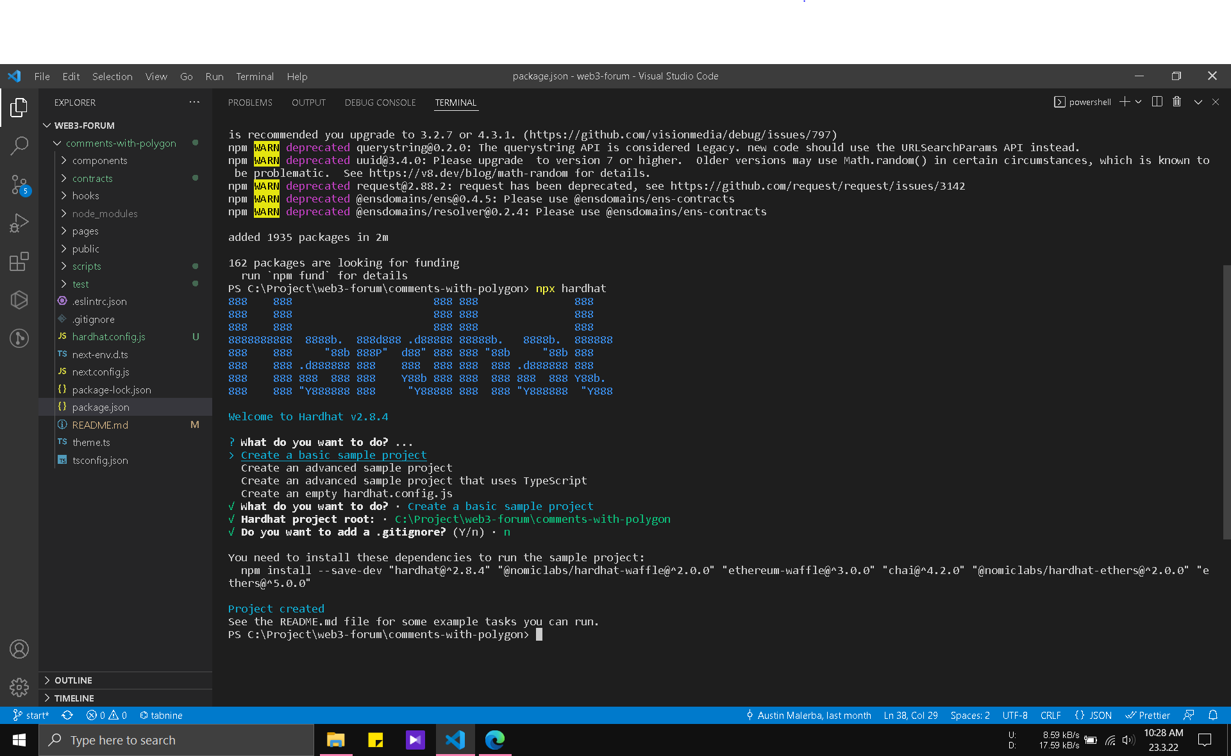The width and height of the screenshot is (1231, 756).
Task: Split the terminal with the split icon
Action: [x=1156, y=102]
